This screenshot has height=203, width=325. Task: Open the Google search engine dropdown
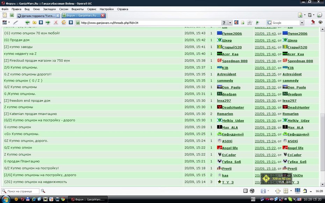[x=302, y=23]
